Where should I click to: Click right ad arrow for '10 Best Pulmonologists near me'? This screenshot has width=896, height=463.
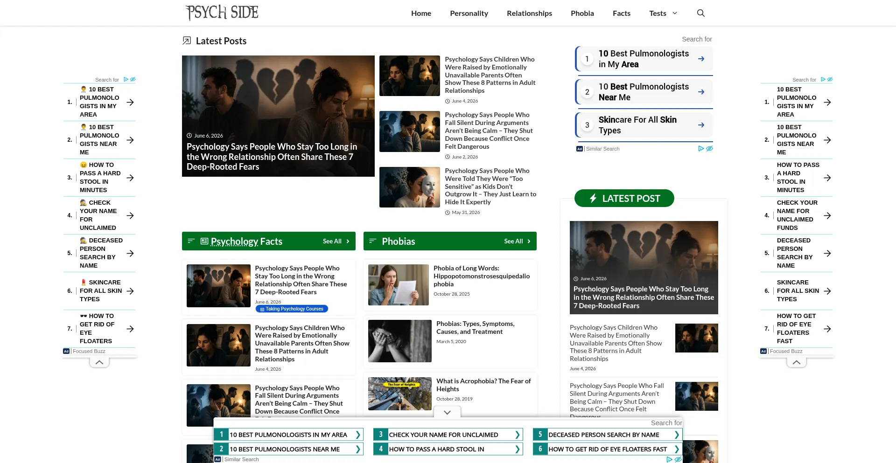point(827,140)
